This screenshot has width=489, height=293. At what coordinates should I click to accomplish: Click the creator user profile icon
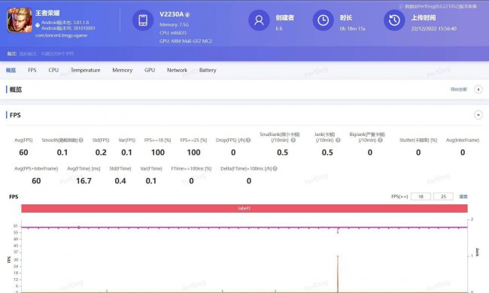coord(259,20)
